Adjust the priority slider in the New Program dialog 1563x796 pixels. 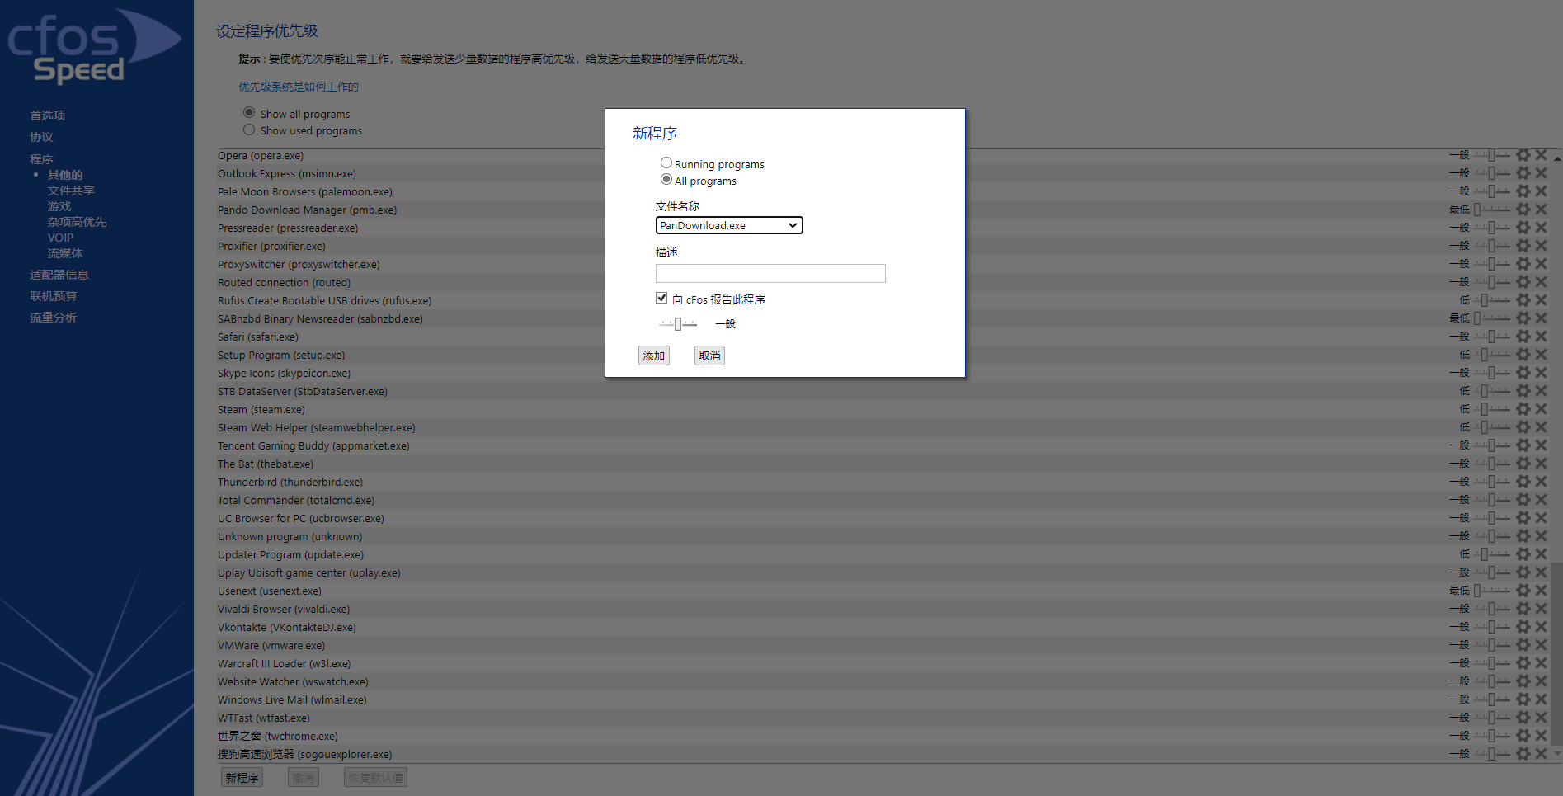(x=678, y=323)
